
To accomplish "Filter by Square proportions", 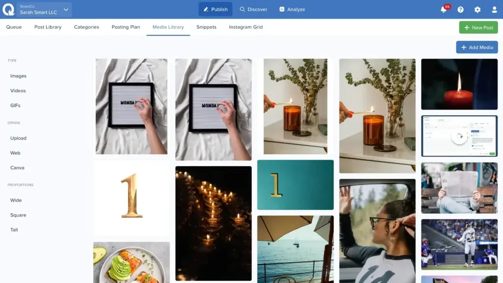I will tap(18, 215).
